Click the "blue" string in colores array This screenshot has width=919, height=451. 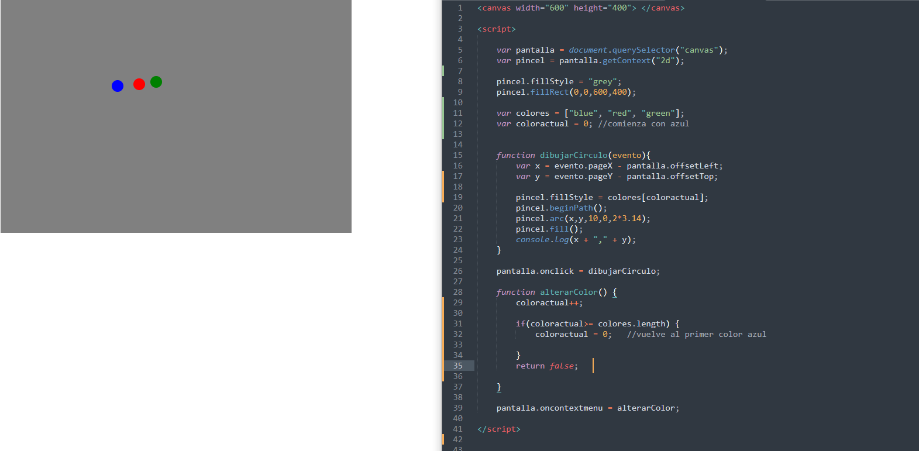(583, 113)
